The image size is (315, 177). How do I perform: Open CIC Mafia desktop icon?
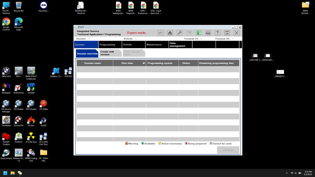click(x=43, y=105)
